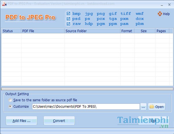Click the output folder path field
The image size is (174, 134).
point(86,107)
